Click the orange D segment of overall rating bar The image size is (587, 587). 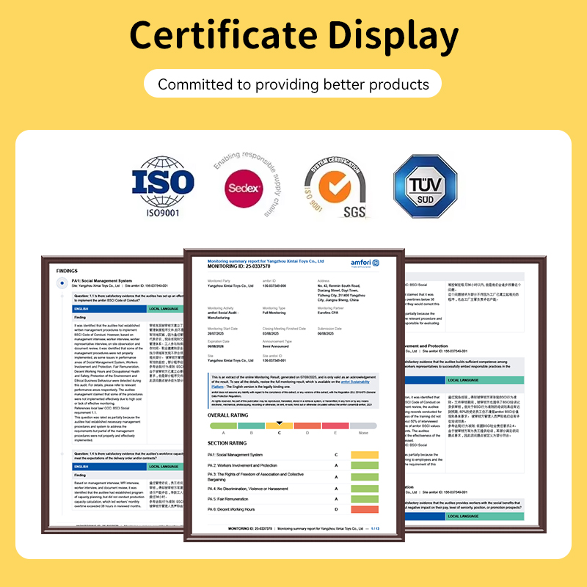tap(307, 426)
